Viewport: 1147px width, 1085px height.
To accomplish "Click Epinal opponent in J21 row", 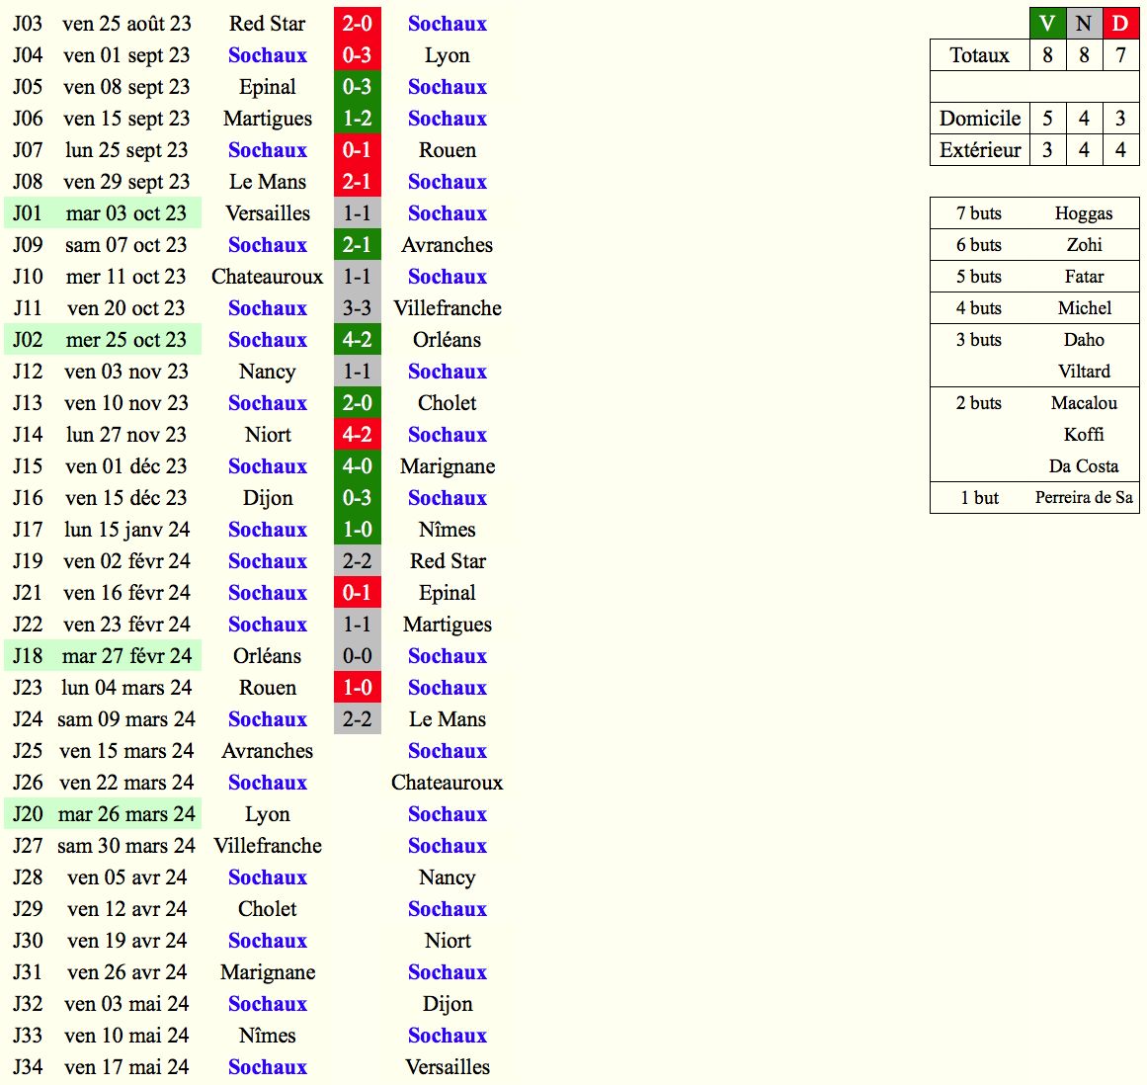I will [447, 592].
